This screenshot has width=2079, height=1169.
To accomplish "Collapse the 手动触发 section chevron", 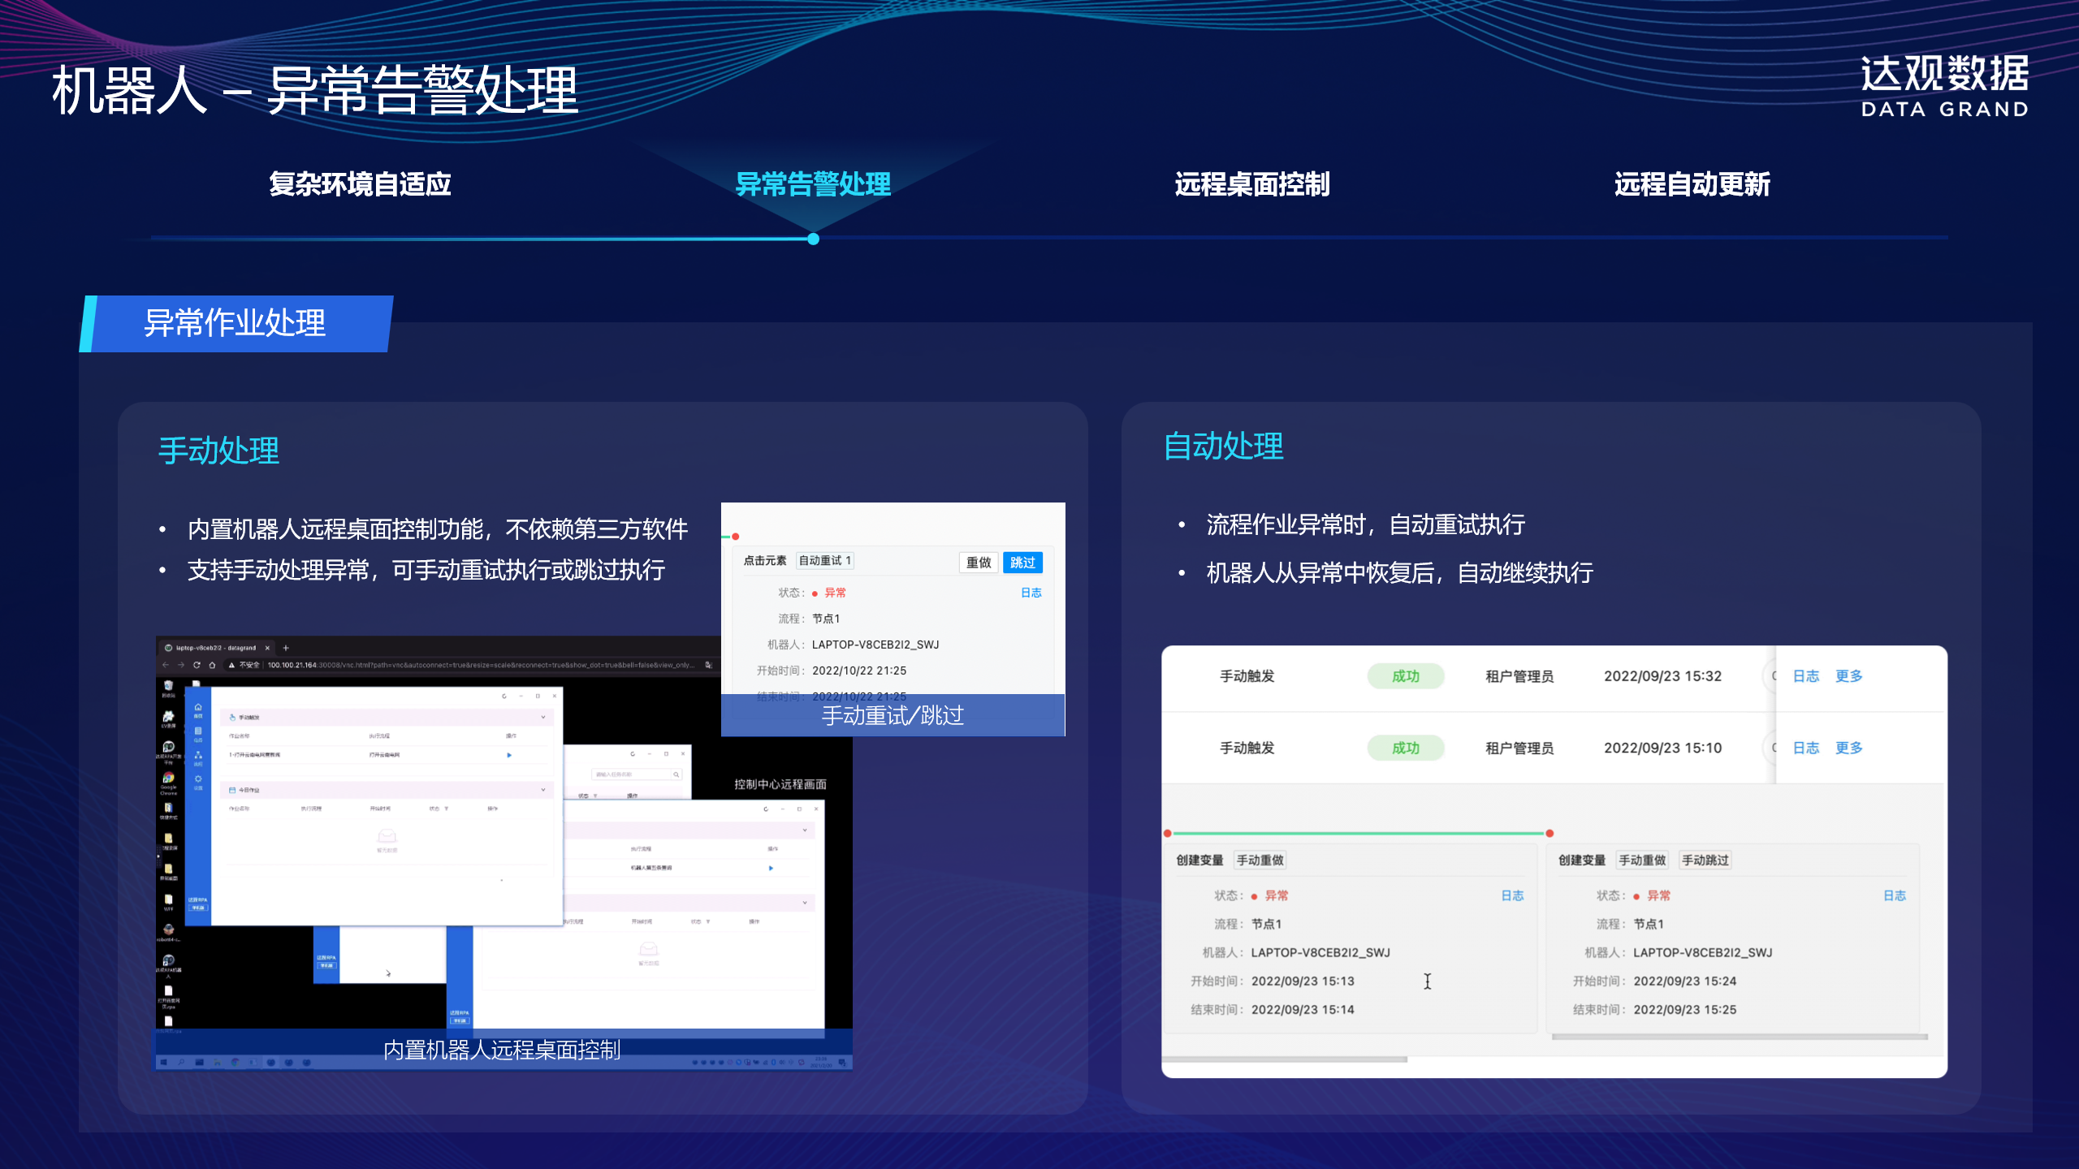I will tap(543, 717).
